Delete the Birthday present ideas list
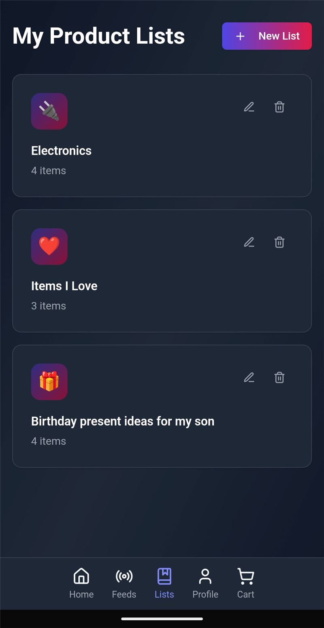 tap(279, 378)
